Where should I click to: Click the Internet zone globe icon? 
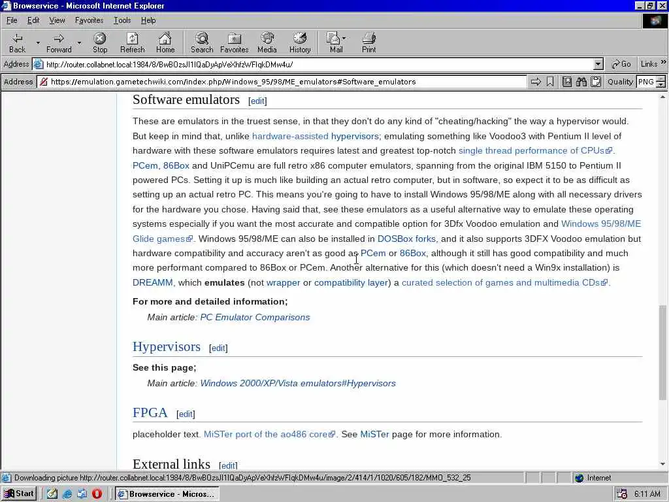point(579,478)
